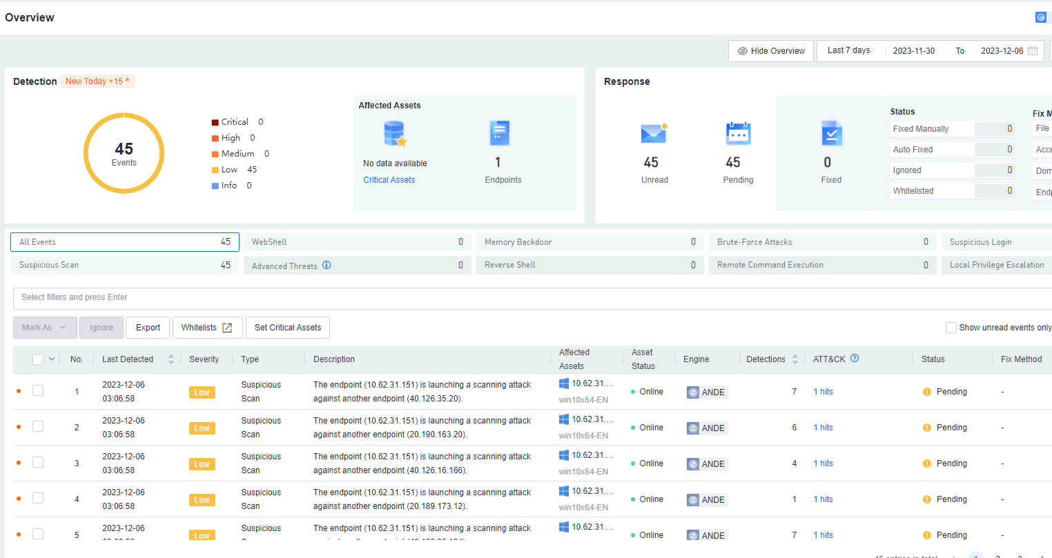Expand the Mark As dropdown
The width and height of the screenshot is (1052, 558).
(x=44, y=328)
